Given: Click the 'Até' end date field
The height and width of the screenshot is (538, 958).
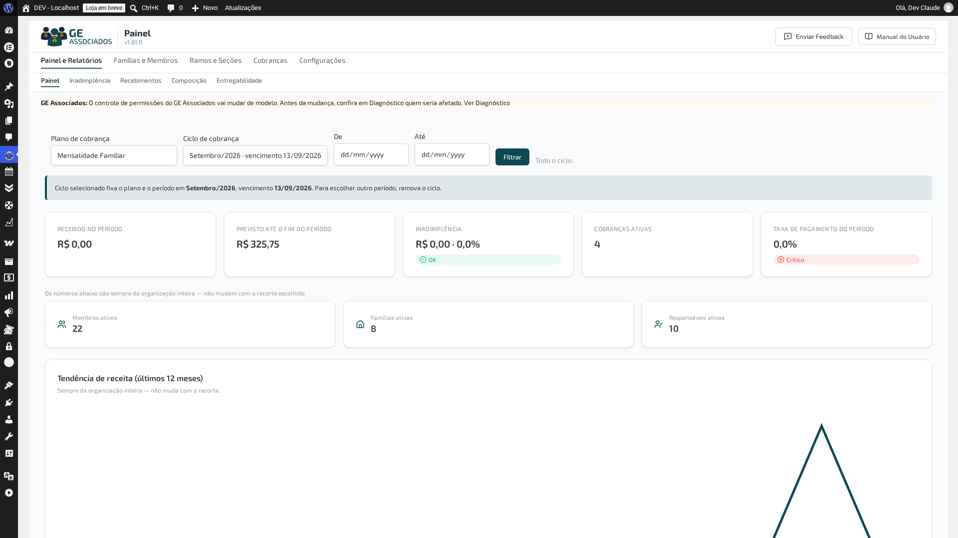Looking at the screenshot, I should 452,154.
